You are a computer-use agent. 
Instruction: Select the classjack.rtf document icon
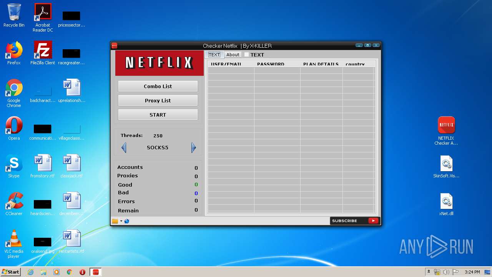pyautogui.click(x=71, y=166)
